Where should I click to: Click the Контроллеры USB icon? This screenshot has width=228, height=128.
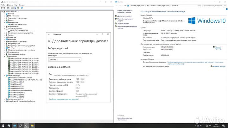tap(7, 44)
